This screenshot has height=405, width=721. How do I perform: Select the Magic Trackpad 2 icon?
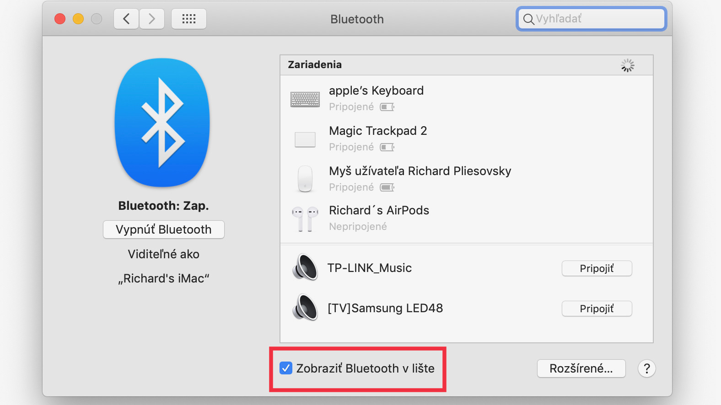(305, 139)
